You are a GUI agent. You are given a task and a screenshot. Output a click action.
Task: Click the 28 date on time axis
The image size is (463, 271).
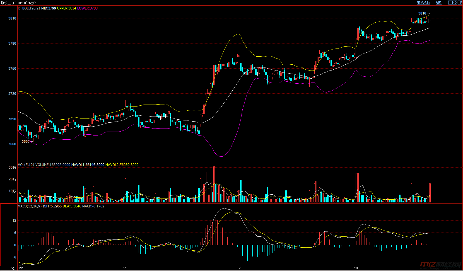click(x=240, y=268)
